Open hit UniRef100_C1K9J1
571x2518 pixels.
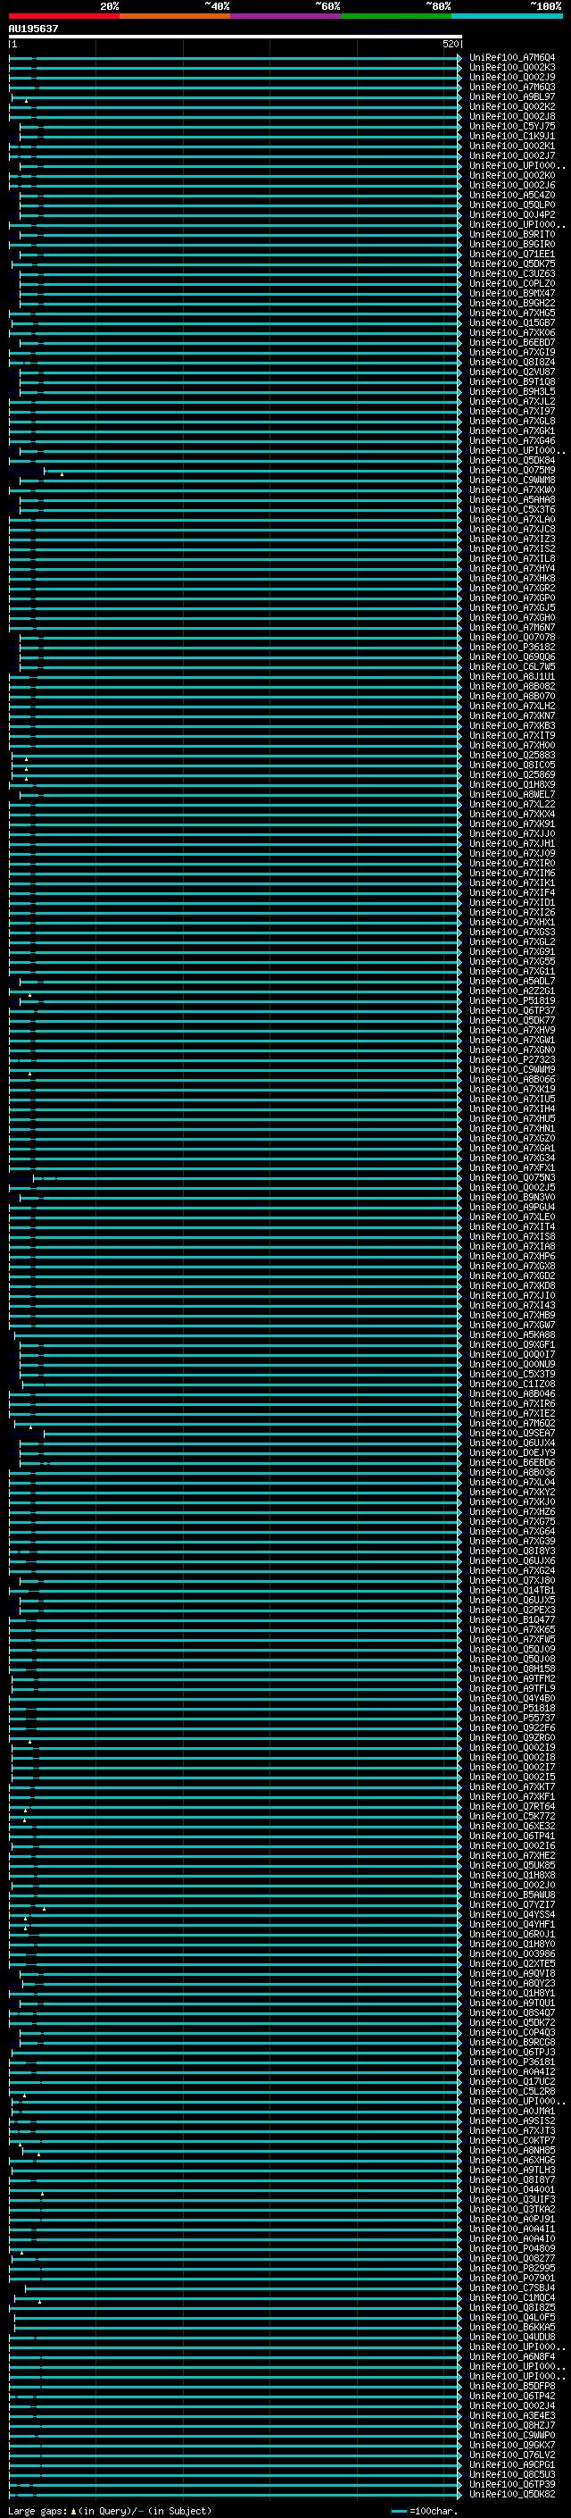tap(512, 136)
